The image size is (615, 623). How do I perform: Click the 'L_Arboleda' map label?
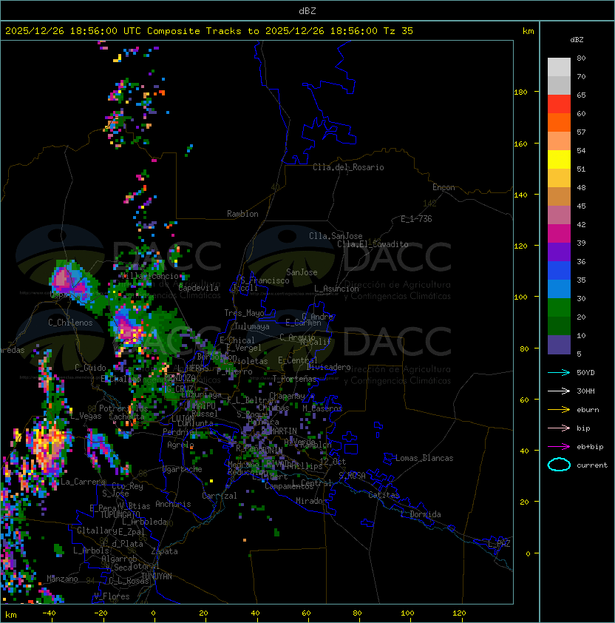click(144, 522)
